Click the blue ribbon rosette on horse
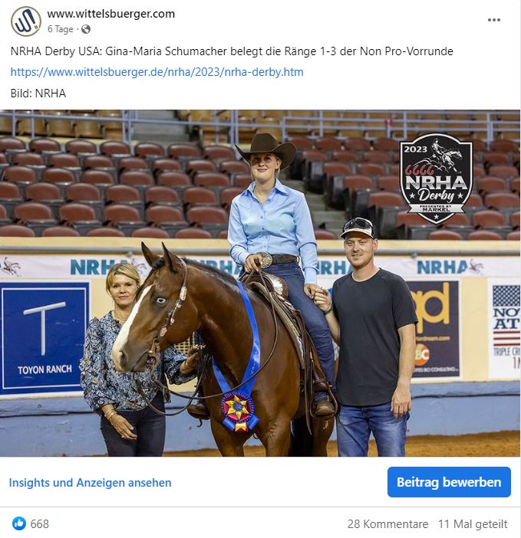This screenshot has width=521, height=538. pos(239,411)
